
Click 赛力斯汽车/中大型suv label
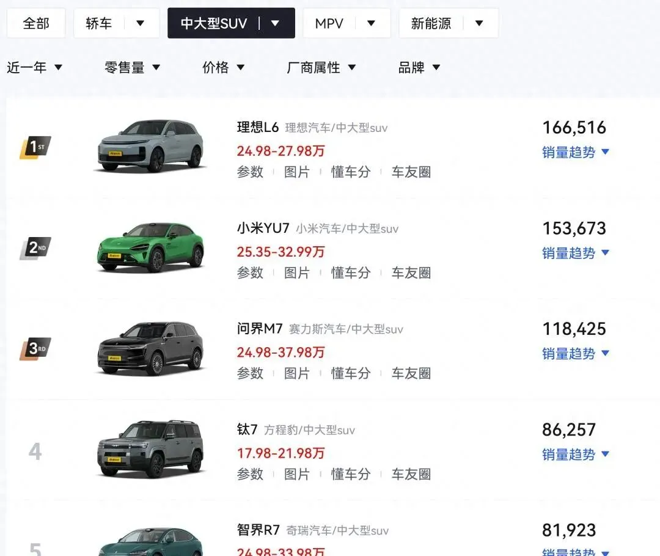pos(346,329)
